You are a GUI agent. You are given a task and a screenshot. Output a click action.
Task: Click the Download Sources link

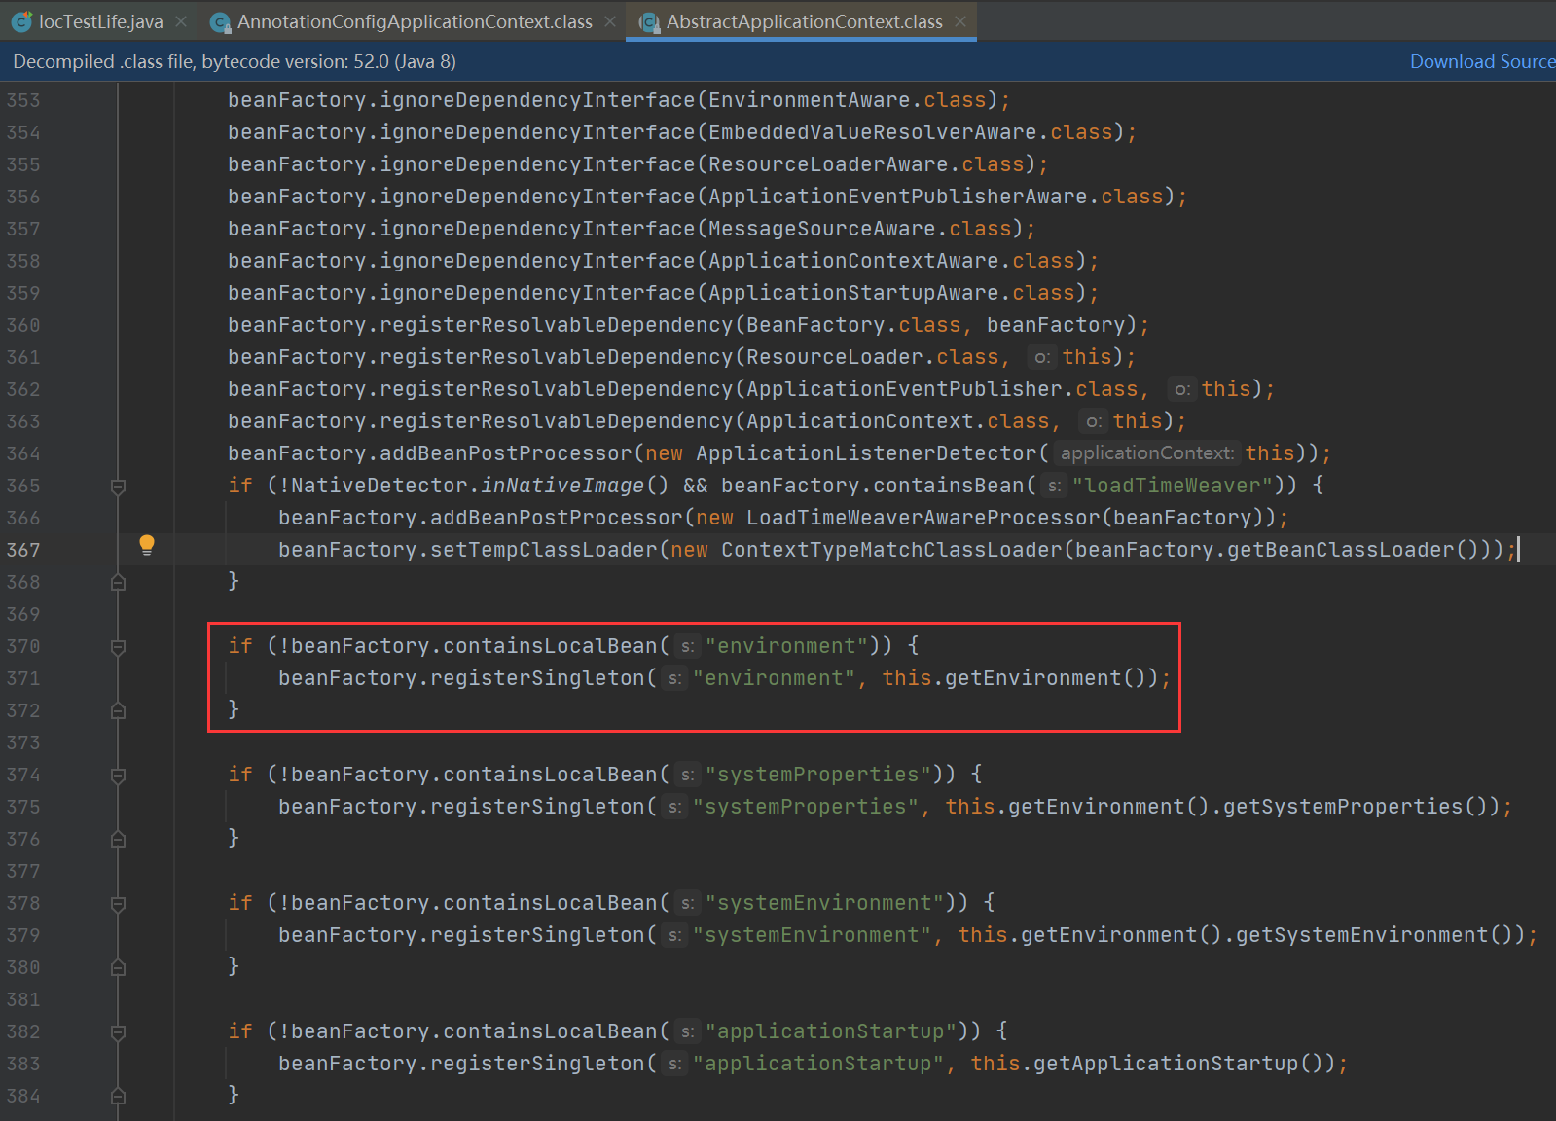[x=1482, y=61]
